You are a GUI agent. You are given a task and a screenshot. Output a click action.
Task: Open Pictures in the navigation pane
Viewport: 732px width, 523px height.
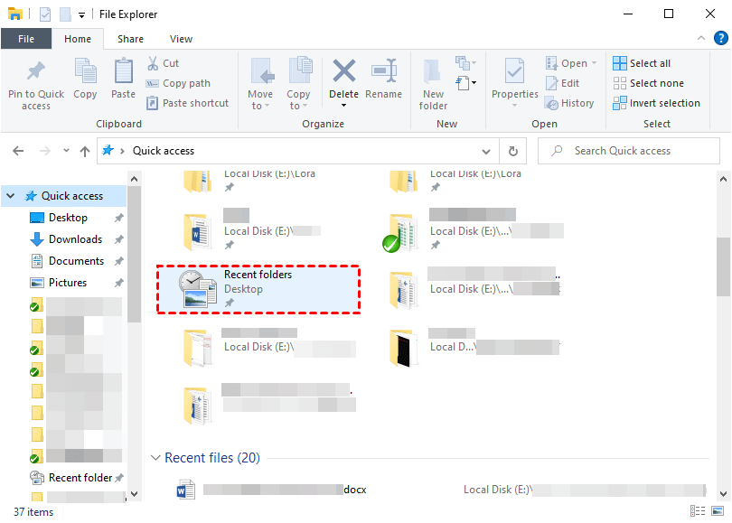[x=68, y=283]
